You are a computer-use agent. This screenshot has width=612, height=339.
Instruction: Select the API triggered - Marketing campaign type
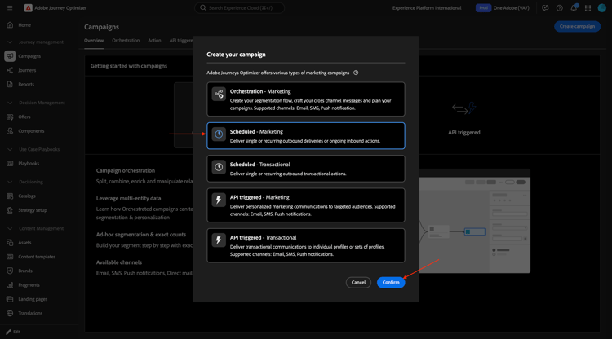click(x=306, y=205)
